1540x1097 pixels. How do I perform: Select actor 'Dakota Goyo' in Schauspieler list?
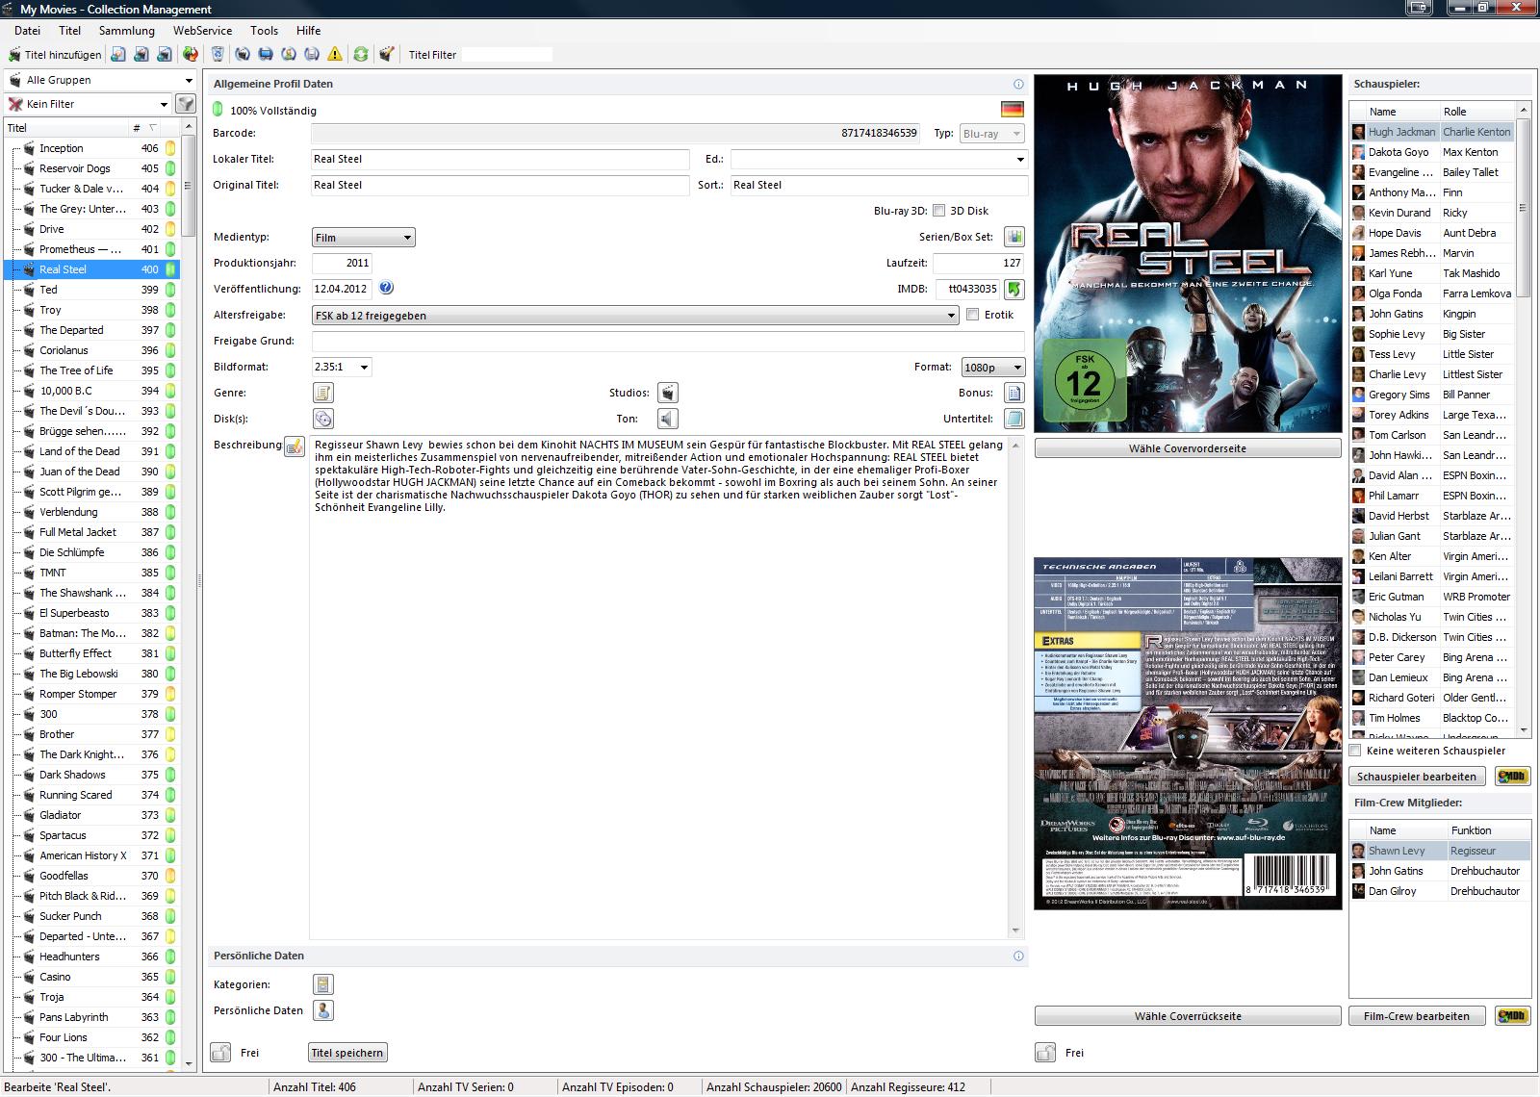[x=1432, y=152]
